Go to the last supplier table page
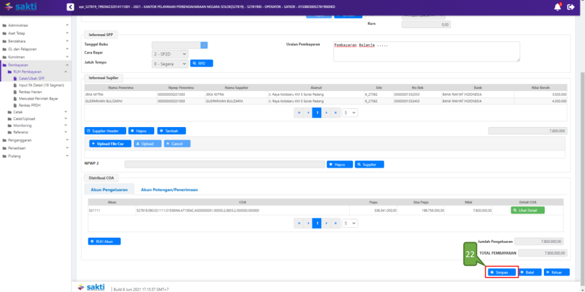Viewport: 585px width, 292px height. tap(337, 113)
